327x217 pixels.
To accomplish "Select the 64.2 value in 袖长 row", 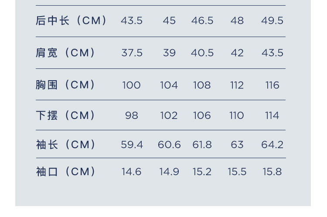I will (x=272, y=145).
